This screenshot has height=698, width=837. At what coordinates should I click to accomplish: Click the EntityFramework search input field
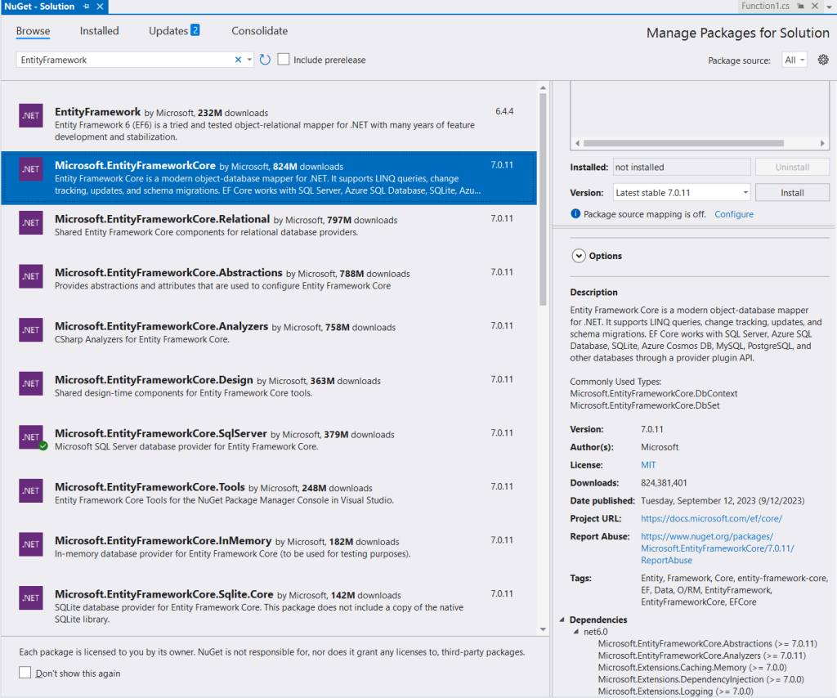click(x=125, y=60)
